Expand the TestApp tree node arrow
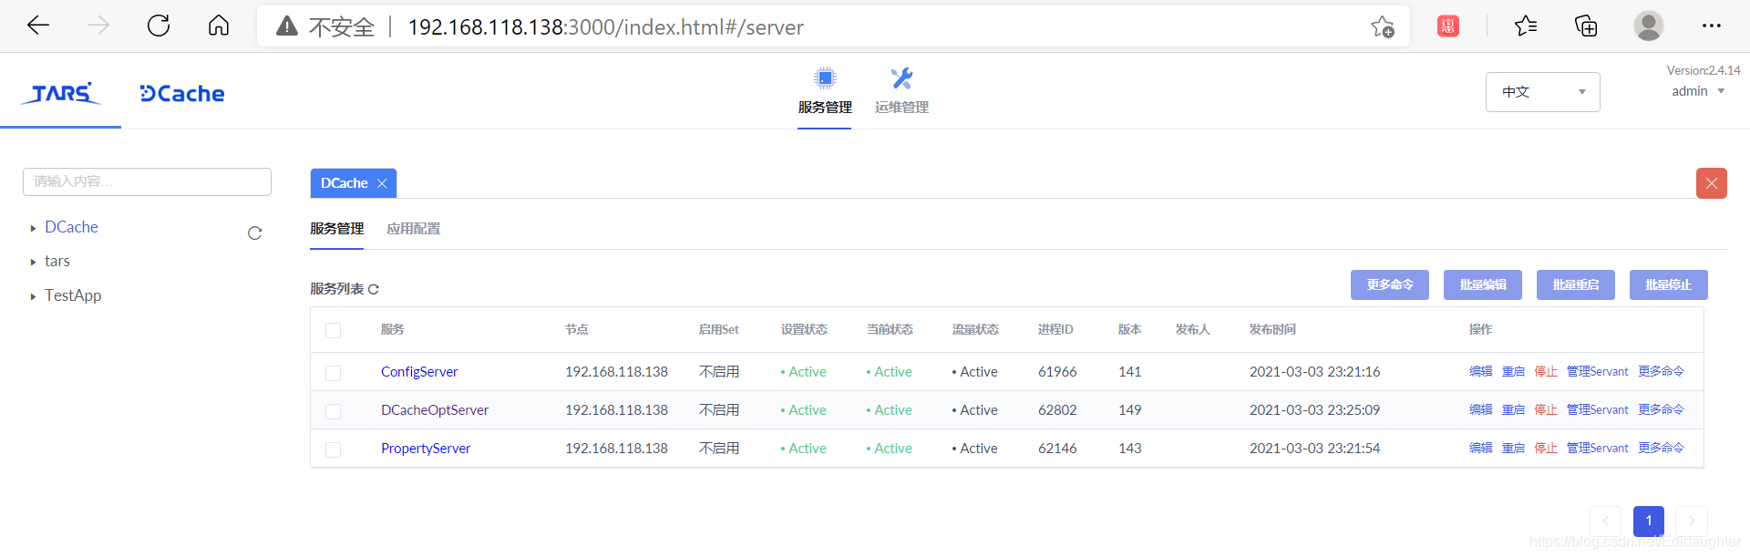The width and height of the screenshot is (1750, 558). tap(33, 296)
